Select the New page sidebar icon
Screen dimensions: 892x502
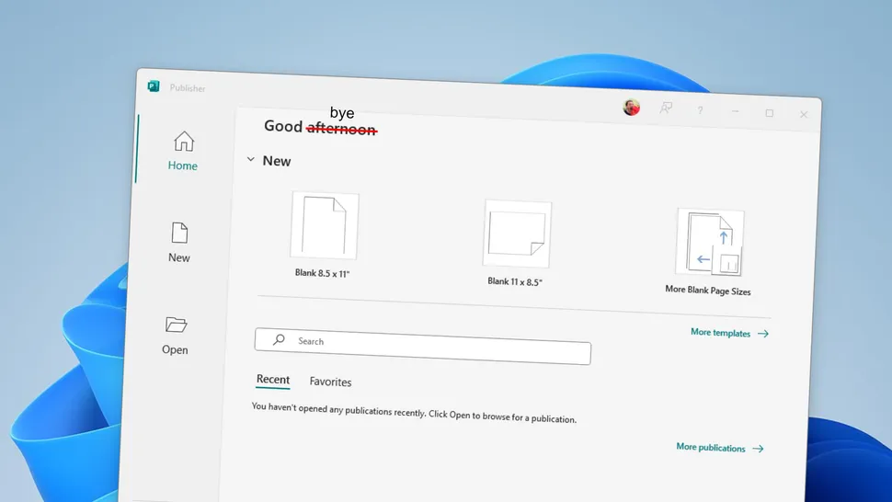[179, 233]
